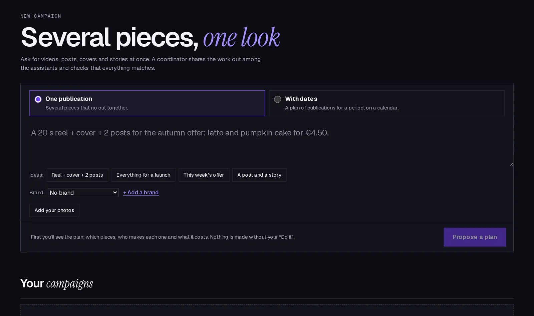Pick the Everything for a launch idea

(143, 175)
